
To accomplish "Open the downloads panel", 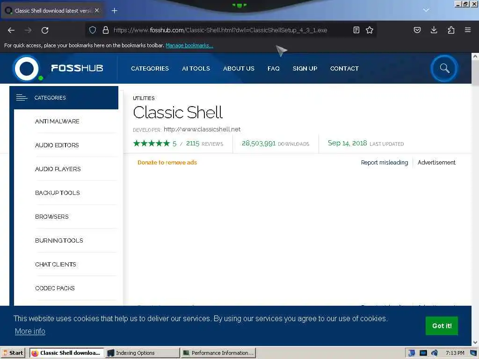I will 434,30.
